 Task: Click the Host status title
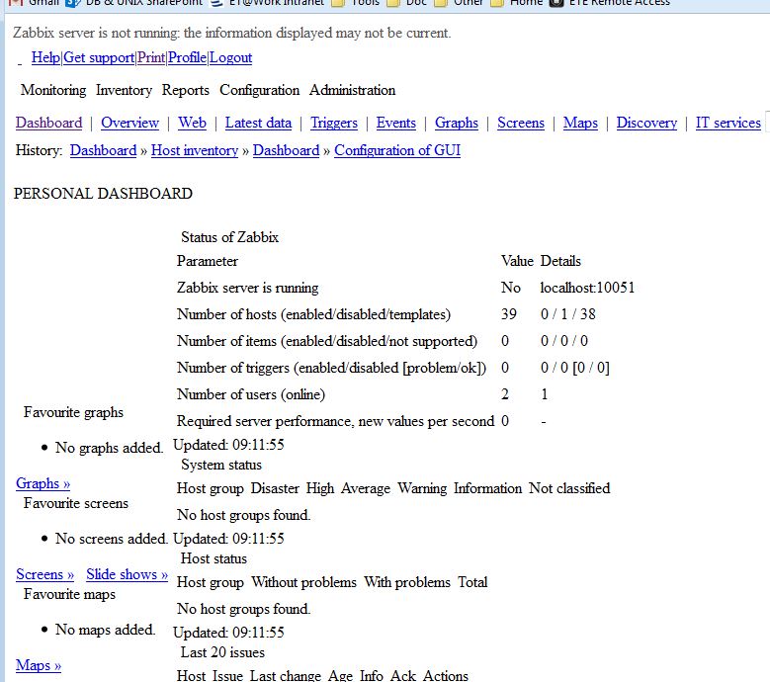[214, 558]
